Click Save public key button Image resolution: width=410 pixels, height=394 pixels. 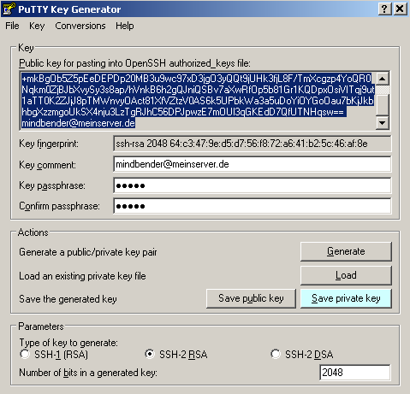pyautogui.click(x=251, y=298)
